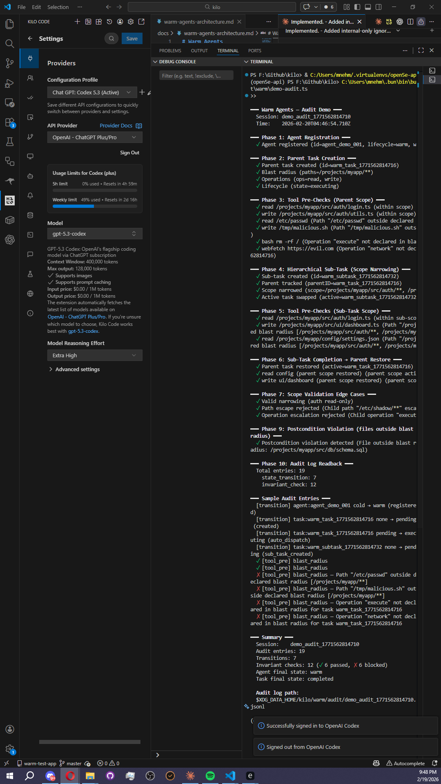Open Provider Docs book icon
This screenshot has width=441, height=784.
pos(139,126)
